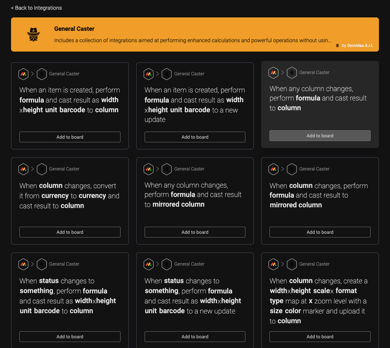Screen dimensions: 390x348
Task: Click General Caster hexagon icon on barcode-to-column card
Action: pos(42,74)
